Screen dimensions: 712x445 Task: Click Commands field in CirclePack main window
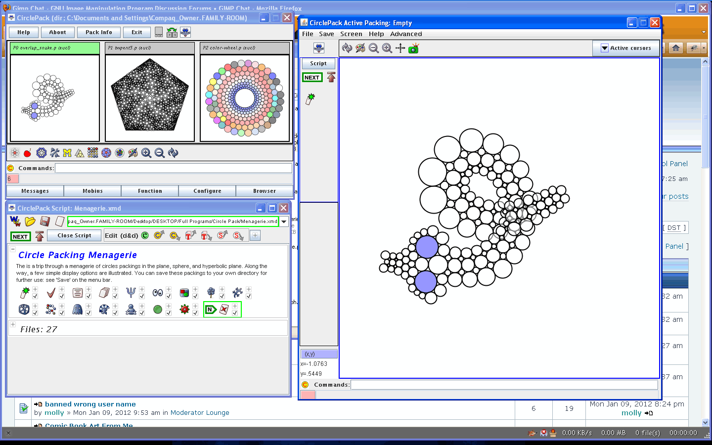point(174,168)
